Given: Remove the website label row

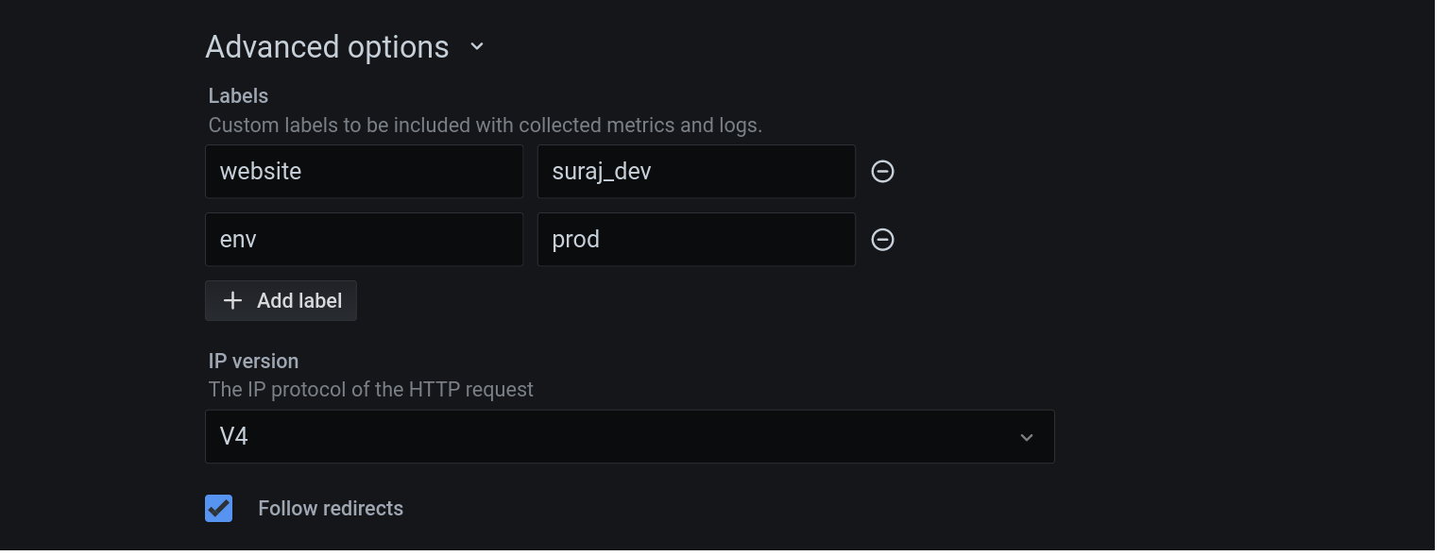Looking at the screenshot, I should coord(882,172).
